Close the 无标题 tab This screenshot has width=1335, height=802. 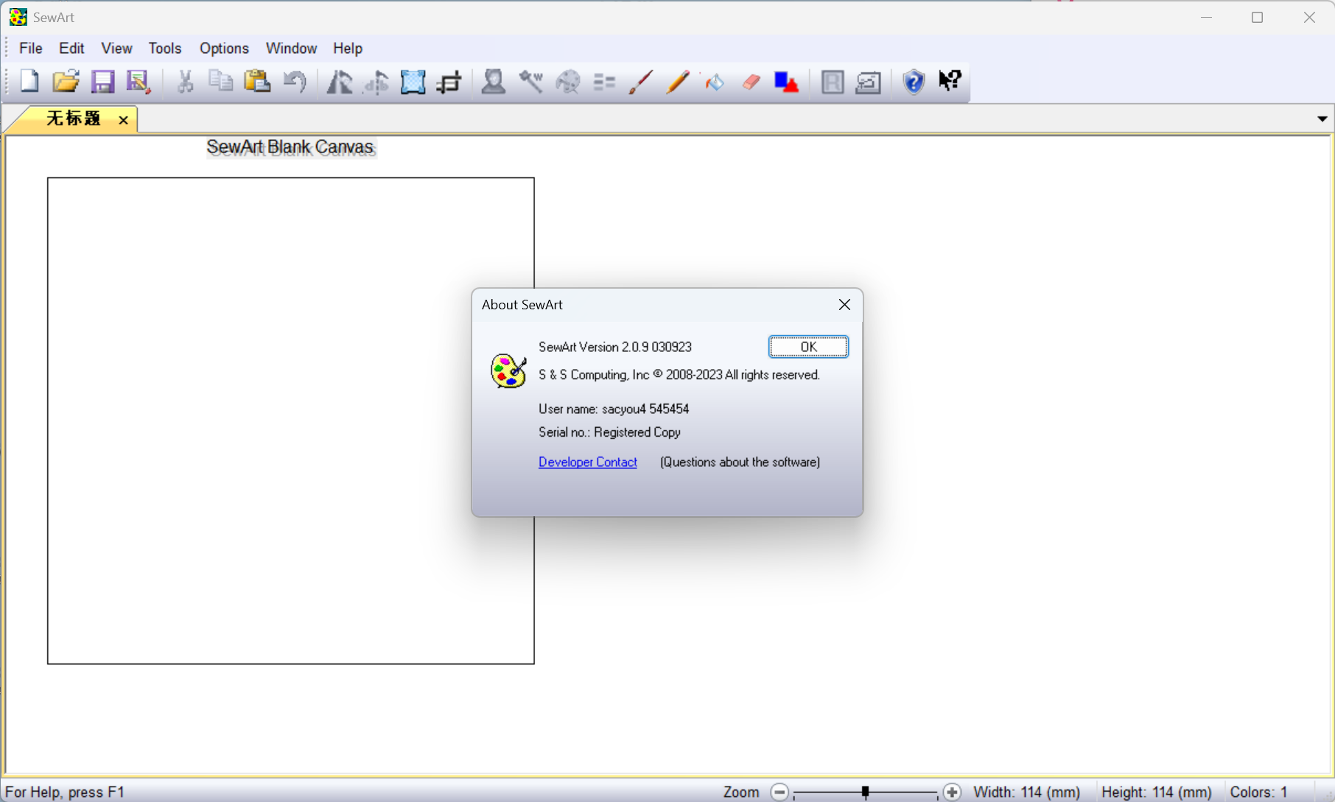(x=124, y=120)
